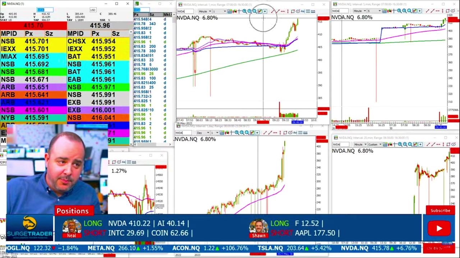Open the interval dropdown showing 1 in daily chart
The image size is (460, 258).
(215, 133)
